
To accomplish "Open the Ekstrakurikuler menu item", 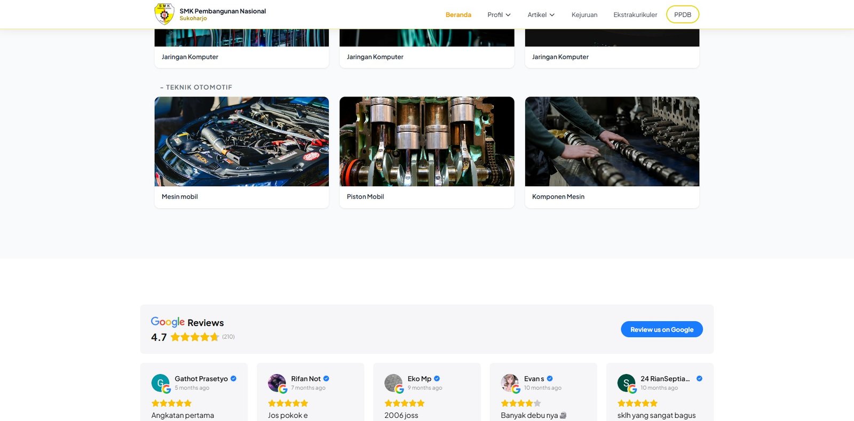I will point(635,14).
